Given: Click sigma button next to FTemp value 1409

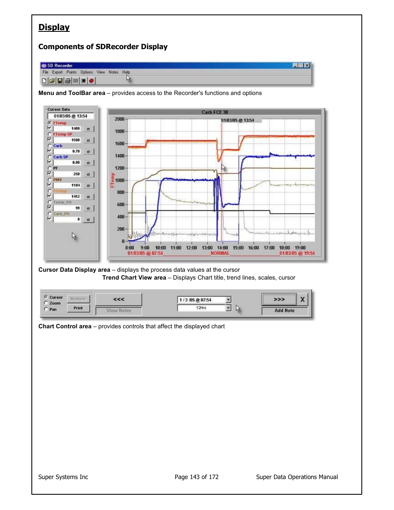Looking at the screenshot, I should pos(88,129).
